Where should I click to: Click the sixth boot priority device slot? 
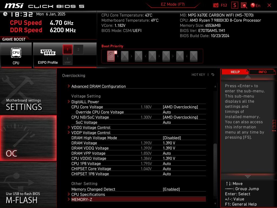[180, 56]
